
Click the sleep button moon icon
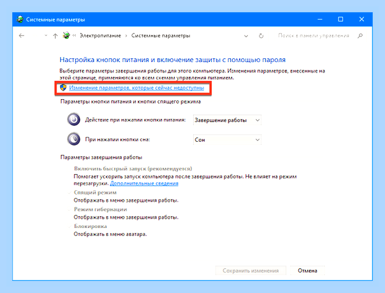tap(74, 139)
